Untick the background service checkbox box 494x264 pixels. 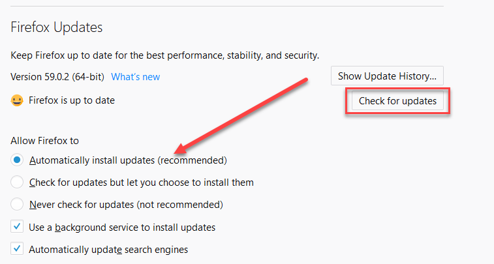[x=17, y=227]
